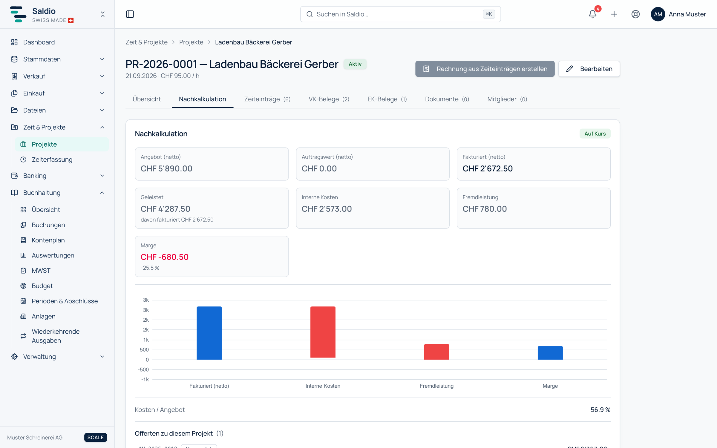Expand the Einkauf menu

(x=57, y=93)
